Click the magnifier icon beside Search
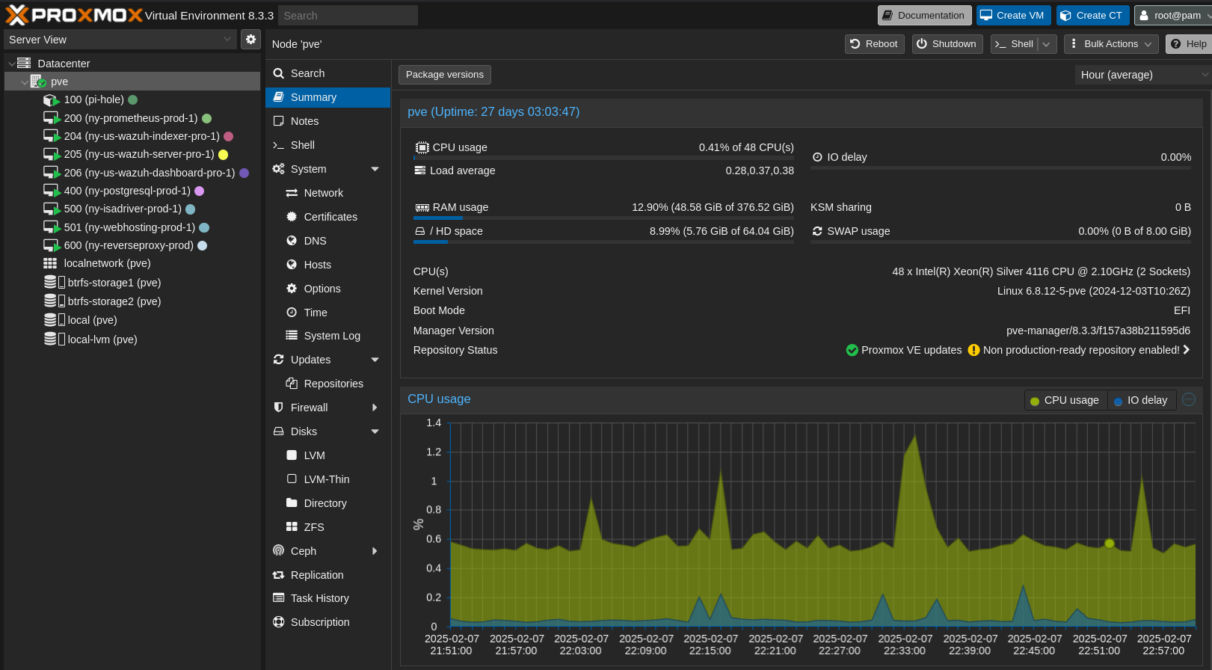 279,73
